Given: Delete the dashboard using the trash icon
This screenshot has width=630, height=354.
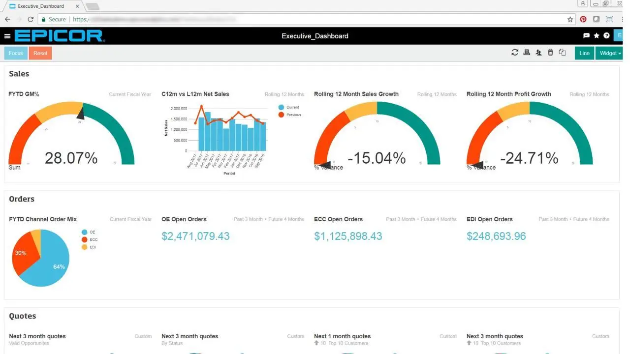Looking at the screenshot, I should [x=550, y=52].
